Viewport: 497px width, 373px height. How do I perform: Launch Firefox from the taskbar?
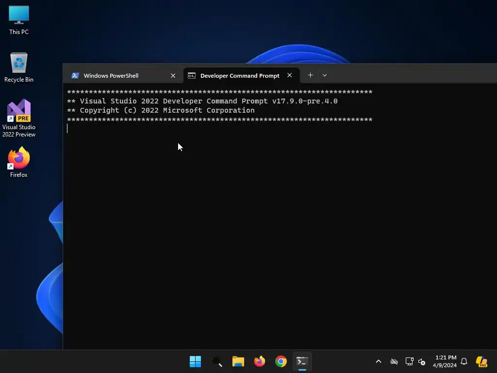260,361
